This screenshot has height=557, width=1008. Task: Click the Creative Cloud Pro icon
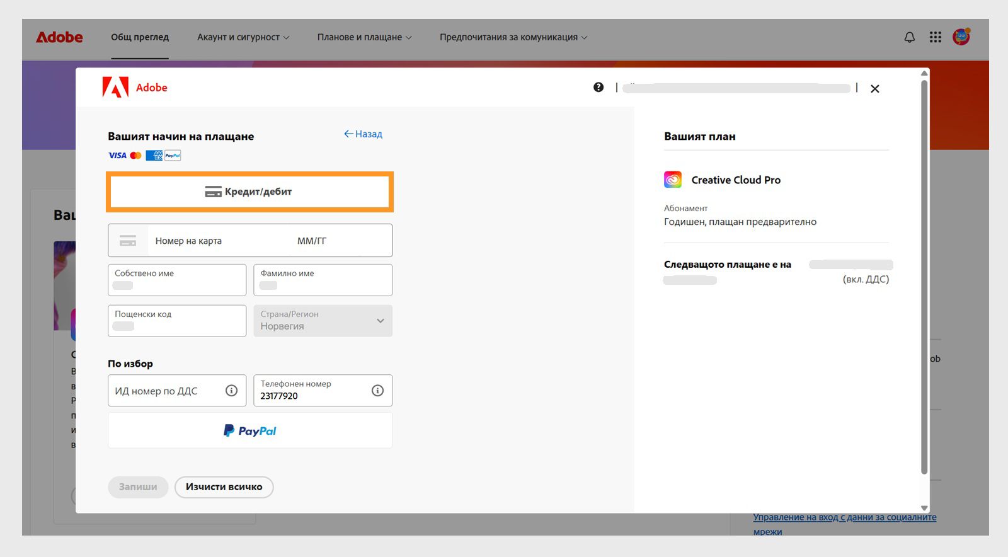click(673, 180)
